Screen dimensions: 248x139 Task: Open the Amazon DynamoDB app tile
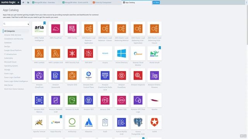[55, 76]
